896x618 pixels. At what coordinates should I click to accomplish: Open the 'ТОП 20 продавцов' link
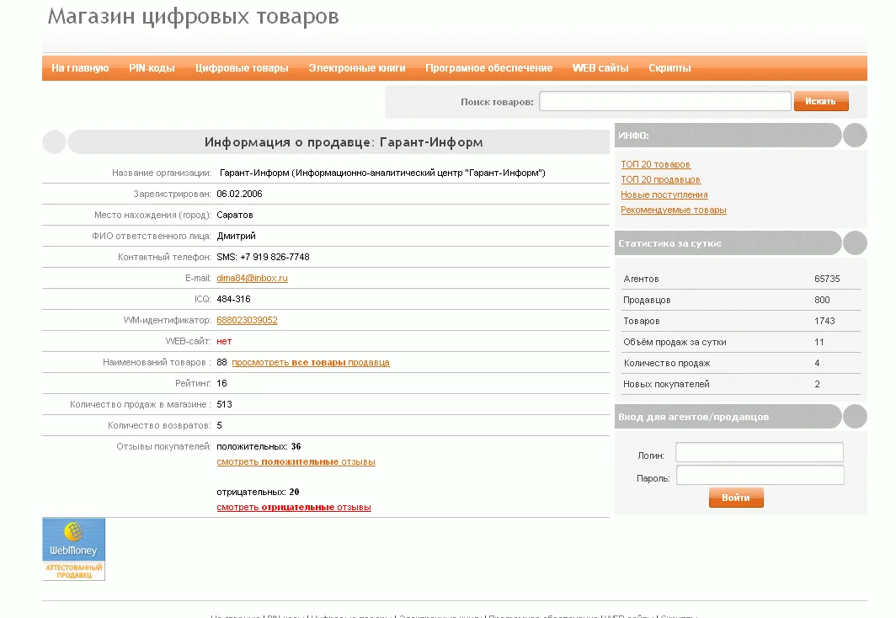tap(660, 179)
